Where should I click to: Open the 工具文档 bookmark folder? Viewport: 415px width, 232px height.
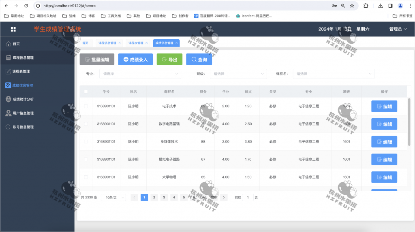[x=111, y=16]
